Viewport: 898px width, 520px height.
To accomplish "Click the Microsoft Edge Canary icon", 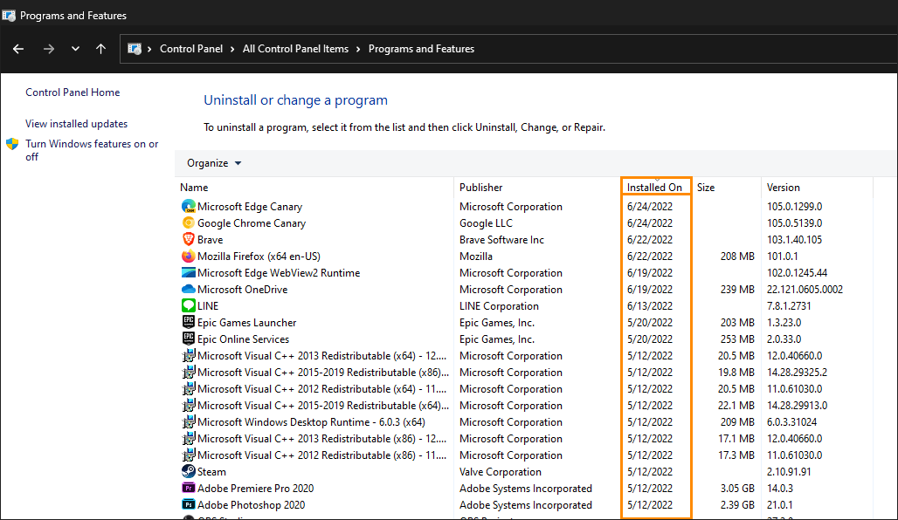I will (189, 207).
